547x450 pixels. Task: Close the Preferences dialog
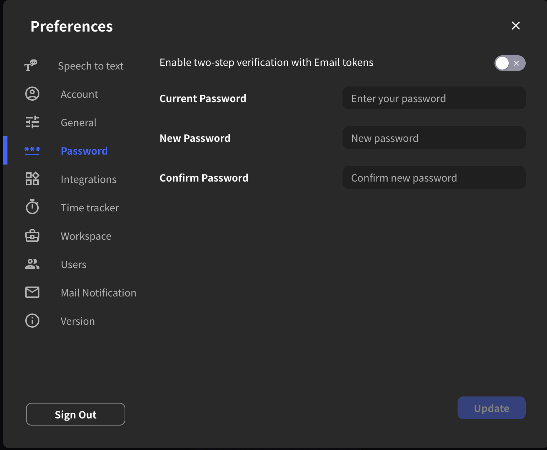coord(515,26)
